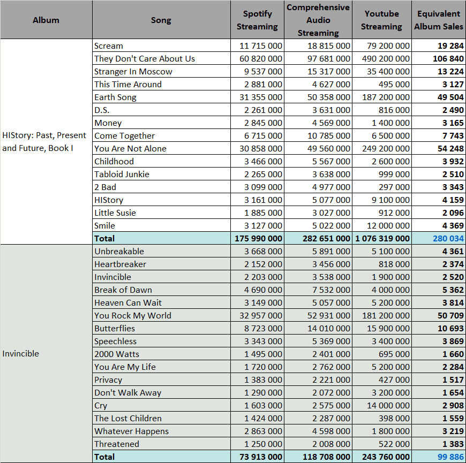The height and width of the screenshot is (463, 466).
Task: Select total audio streaming 282 651 000
Action: pos(318,238)
